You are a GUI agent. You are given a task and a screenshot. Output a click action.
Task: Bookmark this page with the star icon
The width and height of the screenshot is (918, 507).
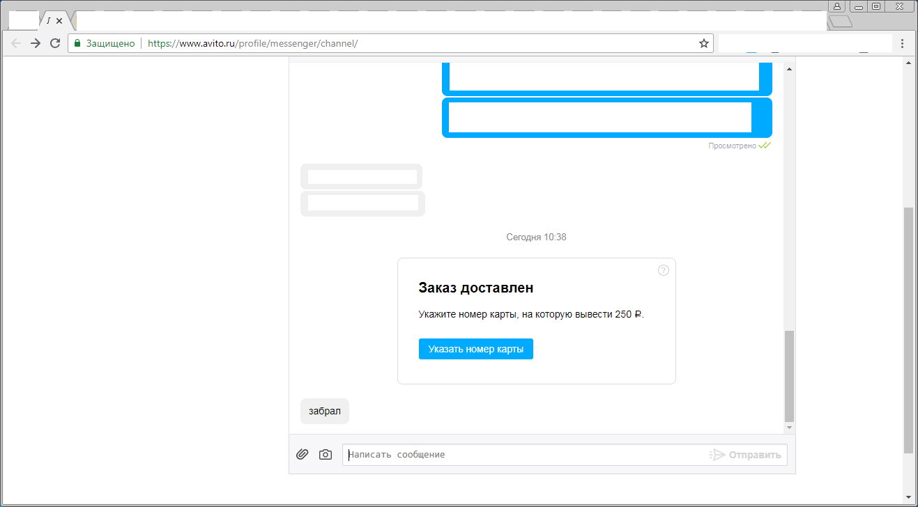(x=704, y=43)
